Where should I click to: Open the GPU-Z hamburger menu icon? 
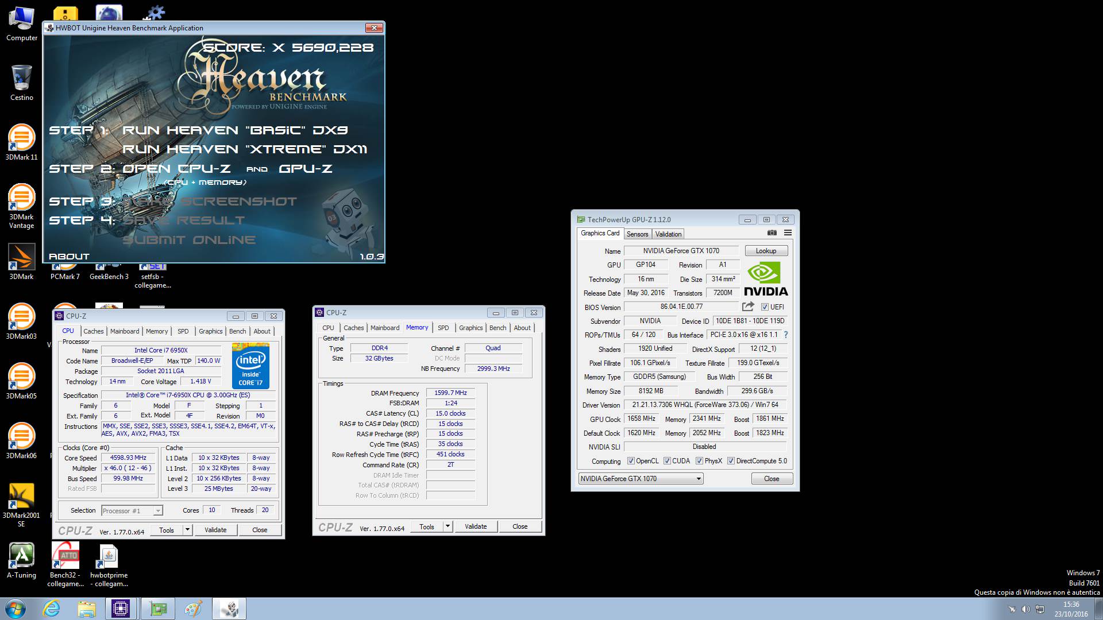tap(788, 232)
